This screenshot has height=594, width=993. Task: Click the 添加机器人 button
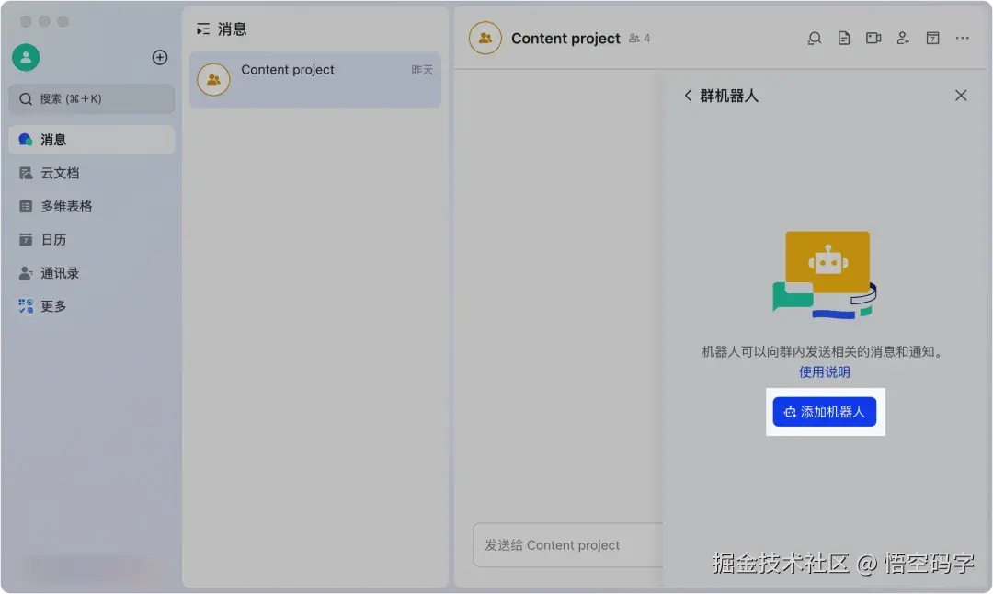825,412
